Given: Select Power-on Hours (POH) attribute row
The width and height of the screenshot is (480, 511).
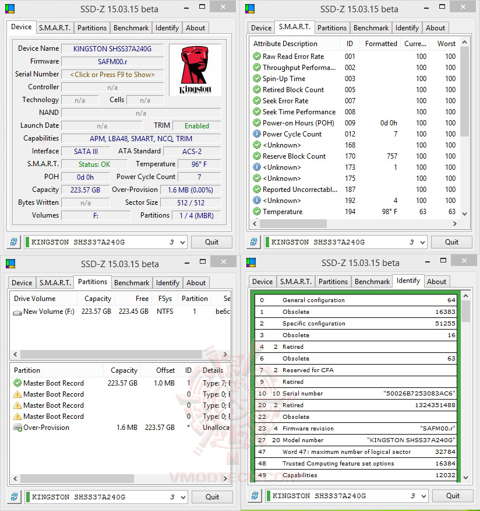Looking at the screenshot, I should click(354, 123).
